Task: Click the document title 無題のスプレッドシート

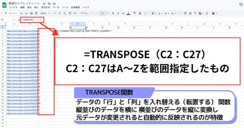Action: (x=24, y=3)
